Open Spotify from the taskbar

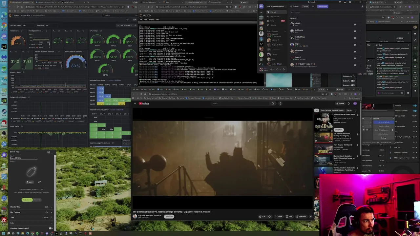tap(37, 233)
